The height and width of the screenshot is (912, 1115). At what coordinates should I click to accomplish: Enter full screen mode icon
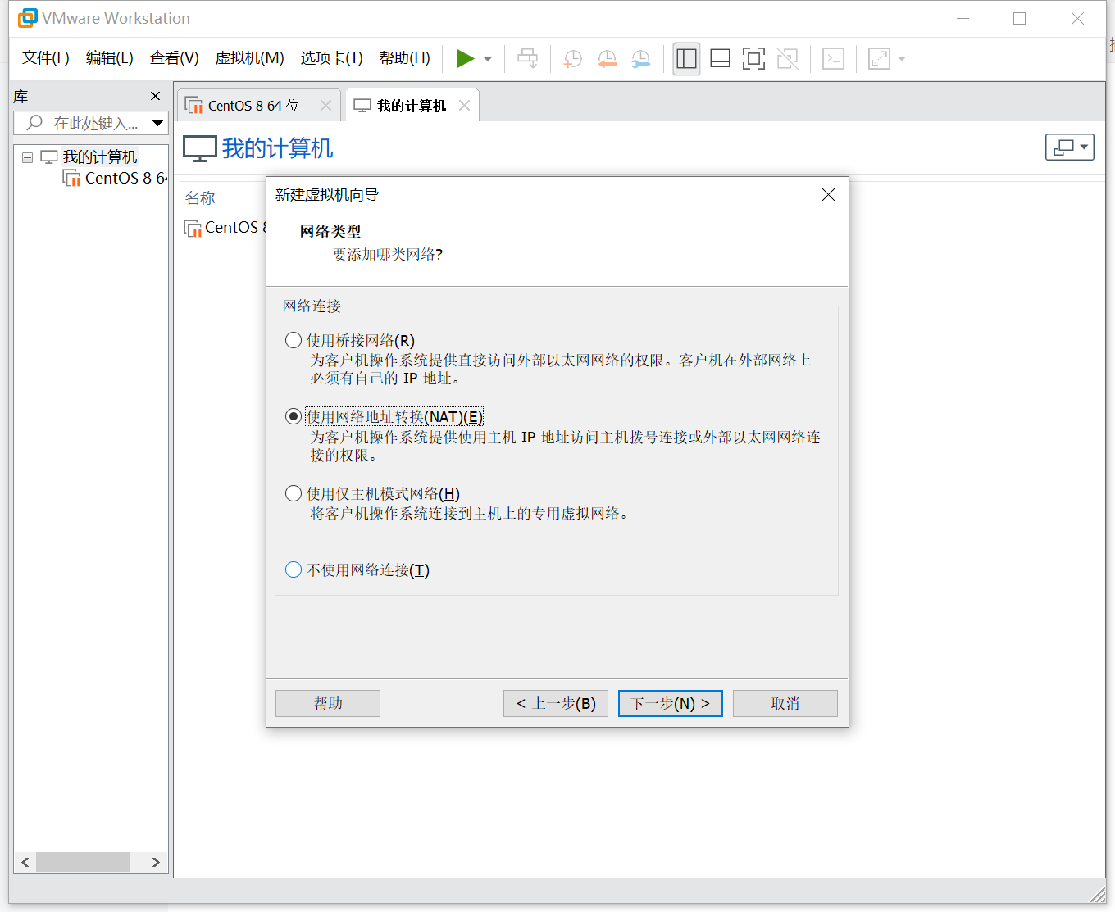coord(753,58)
